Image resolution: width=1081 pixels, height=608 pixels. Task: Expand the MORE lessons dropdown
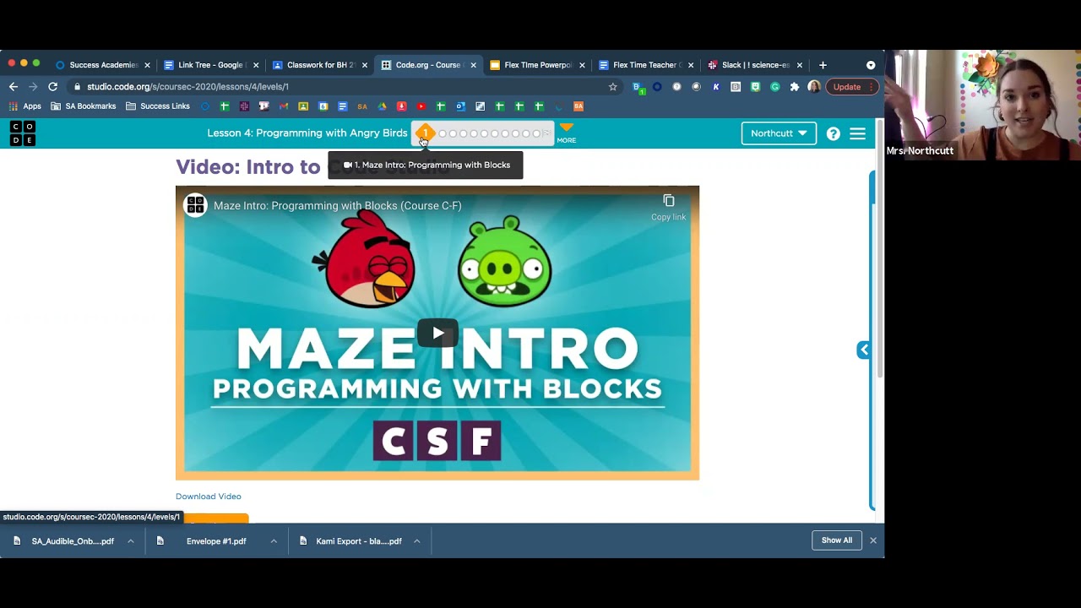coord(566,133)
